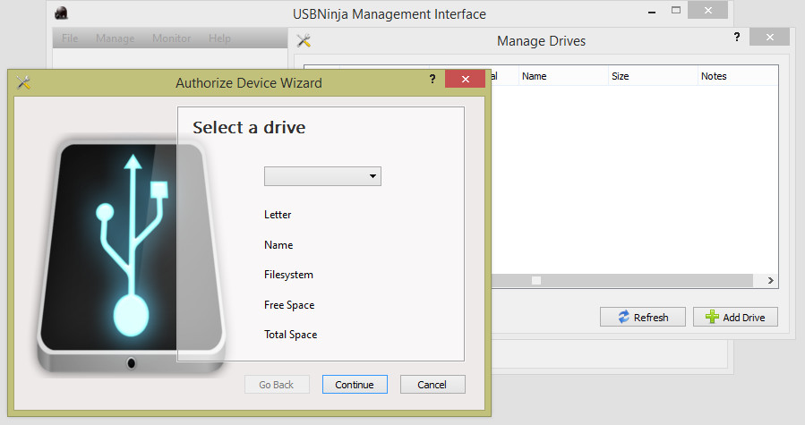Open Help menu in USBNinja window

tap(219, 38)
